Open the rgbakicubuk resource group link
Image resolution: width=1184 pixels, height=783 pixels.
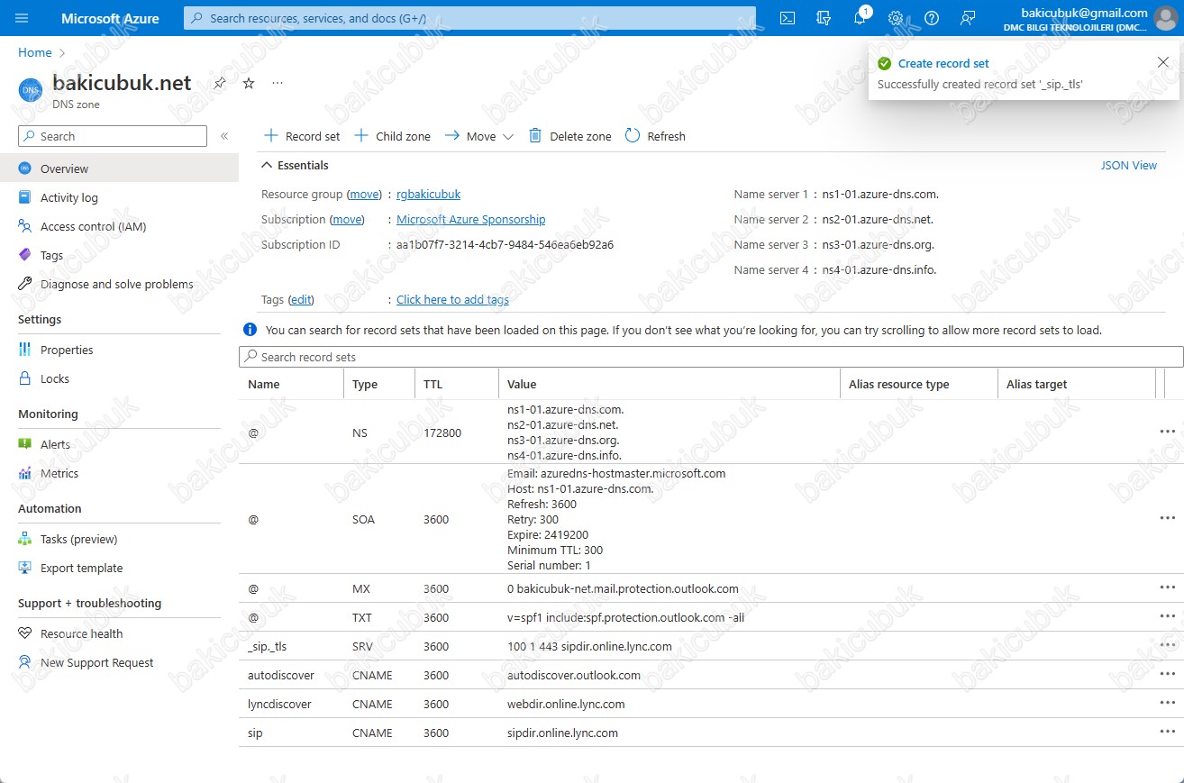tap(428, 194)
